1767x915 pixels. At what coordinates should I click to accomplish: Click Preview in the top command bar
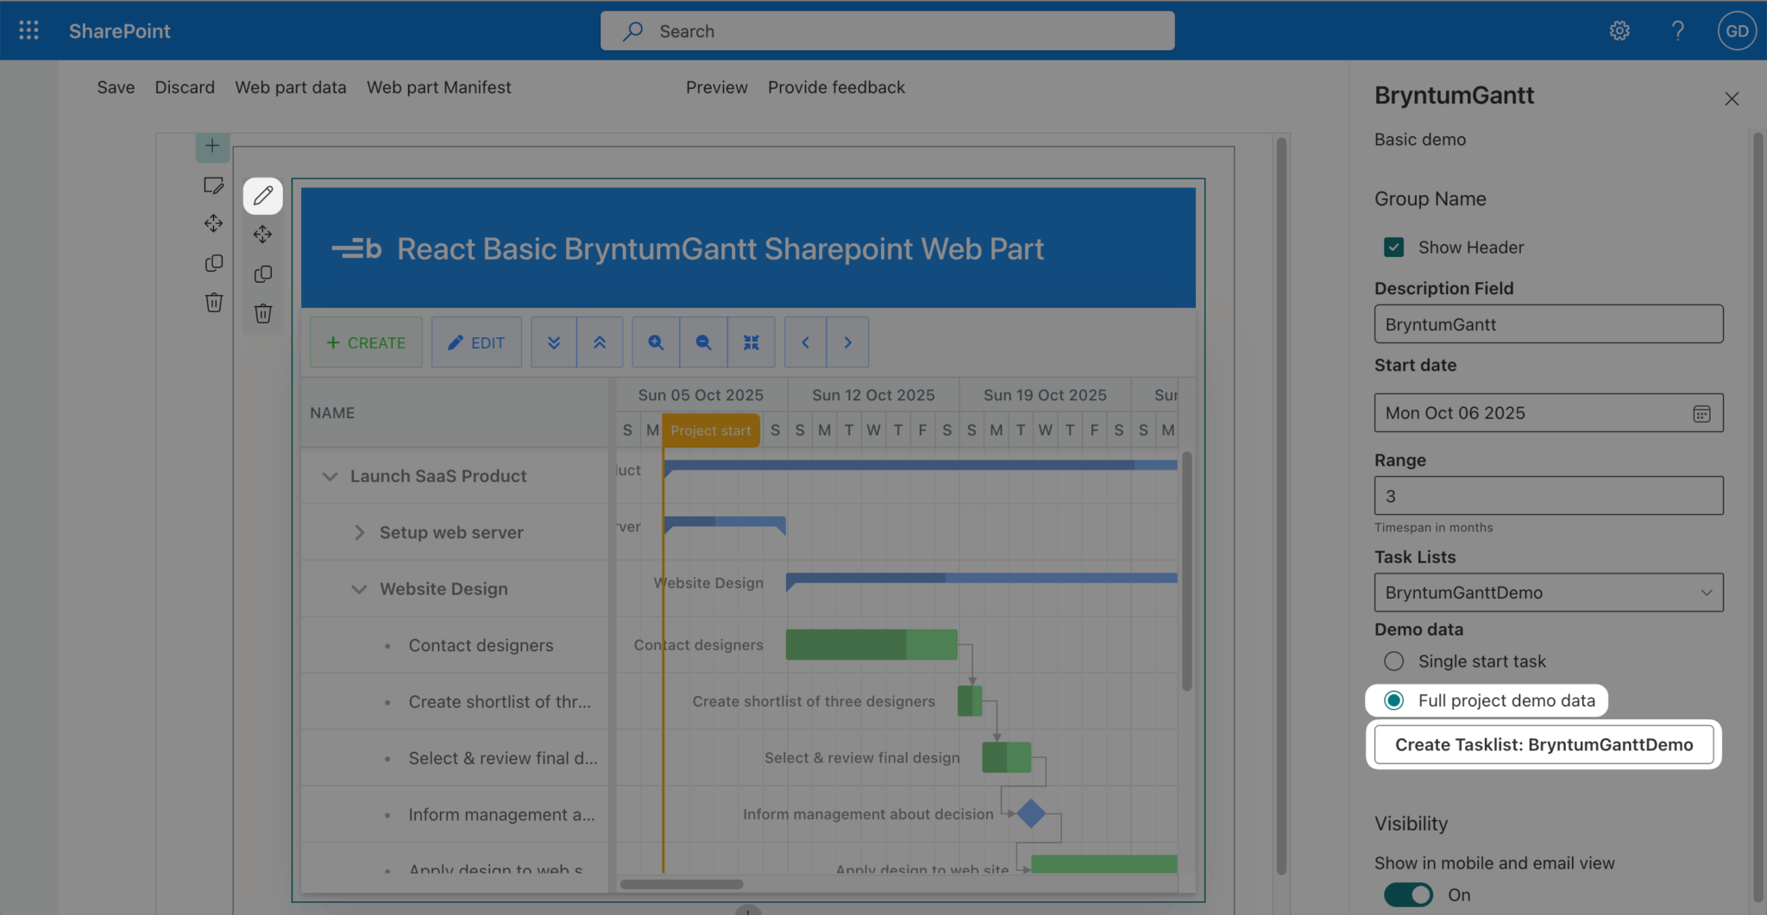[716, 87]
